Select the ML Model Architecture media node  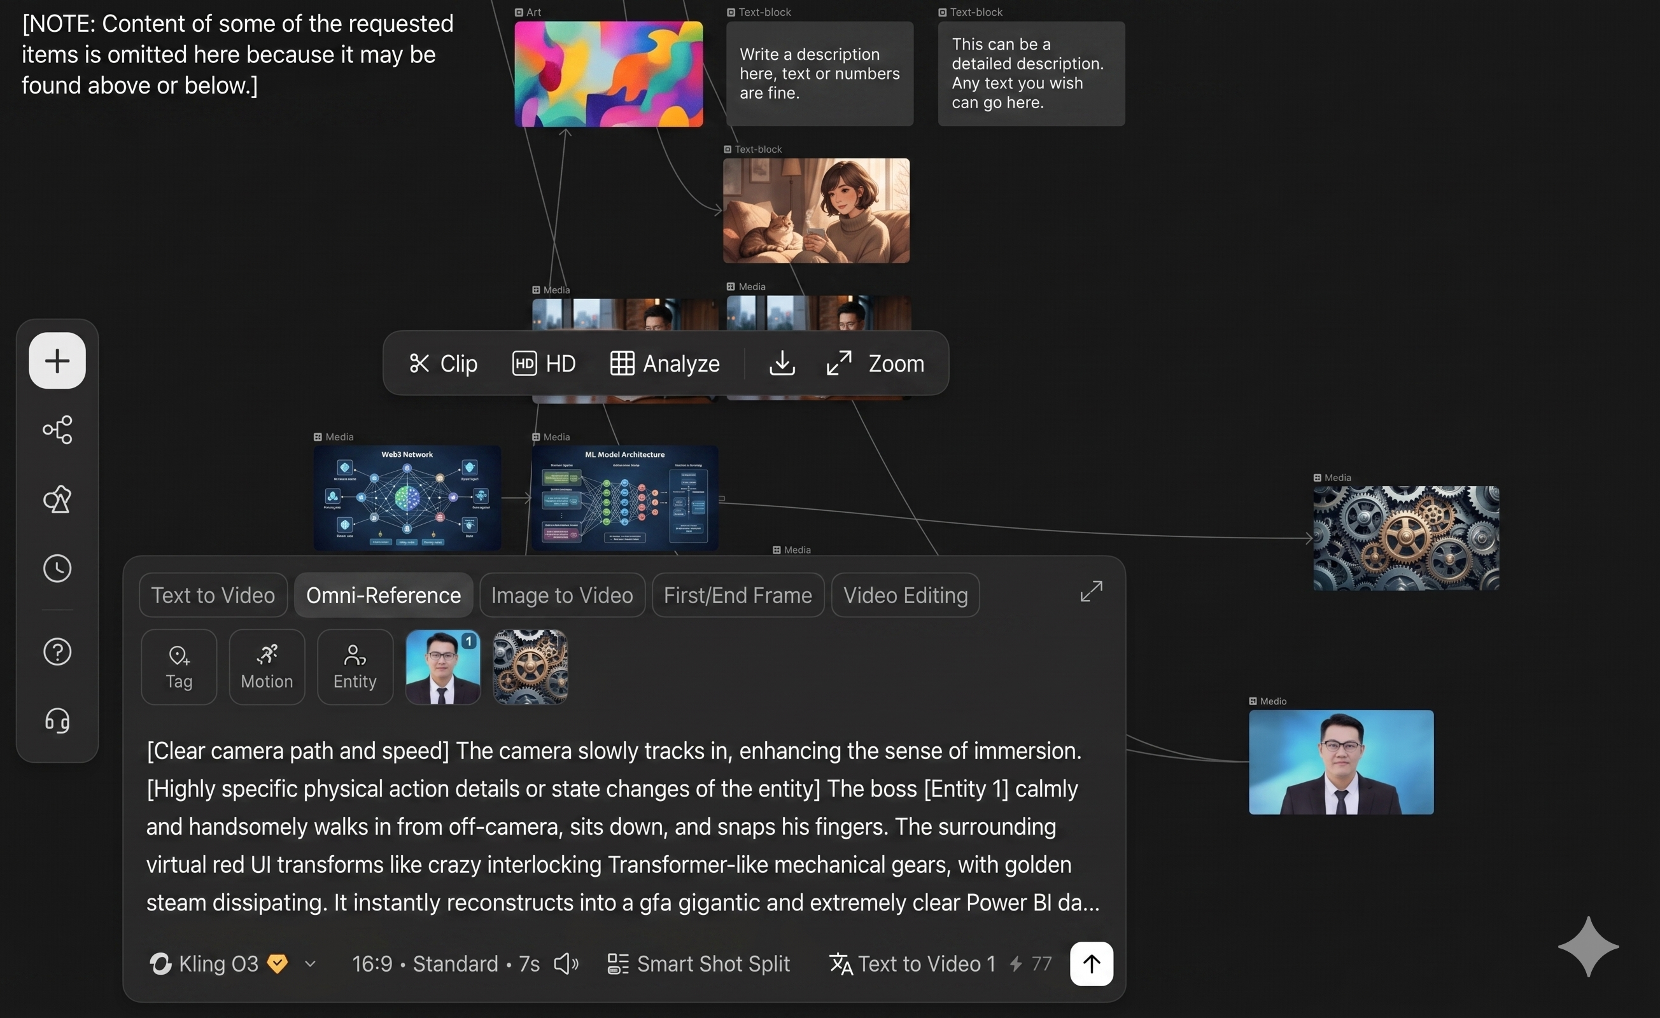(x=624, y=498)
